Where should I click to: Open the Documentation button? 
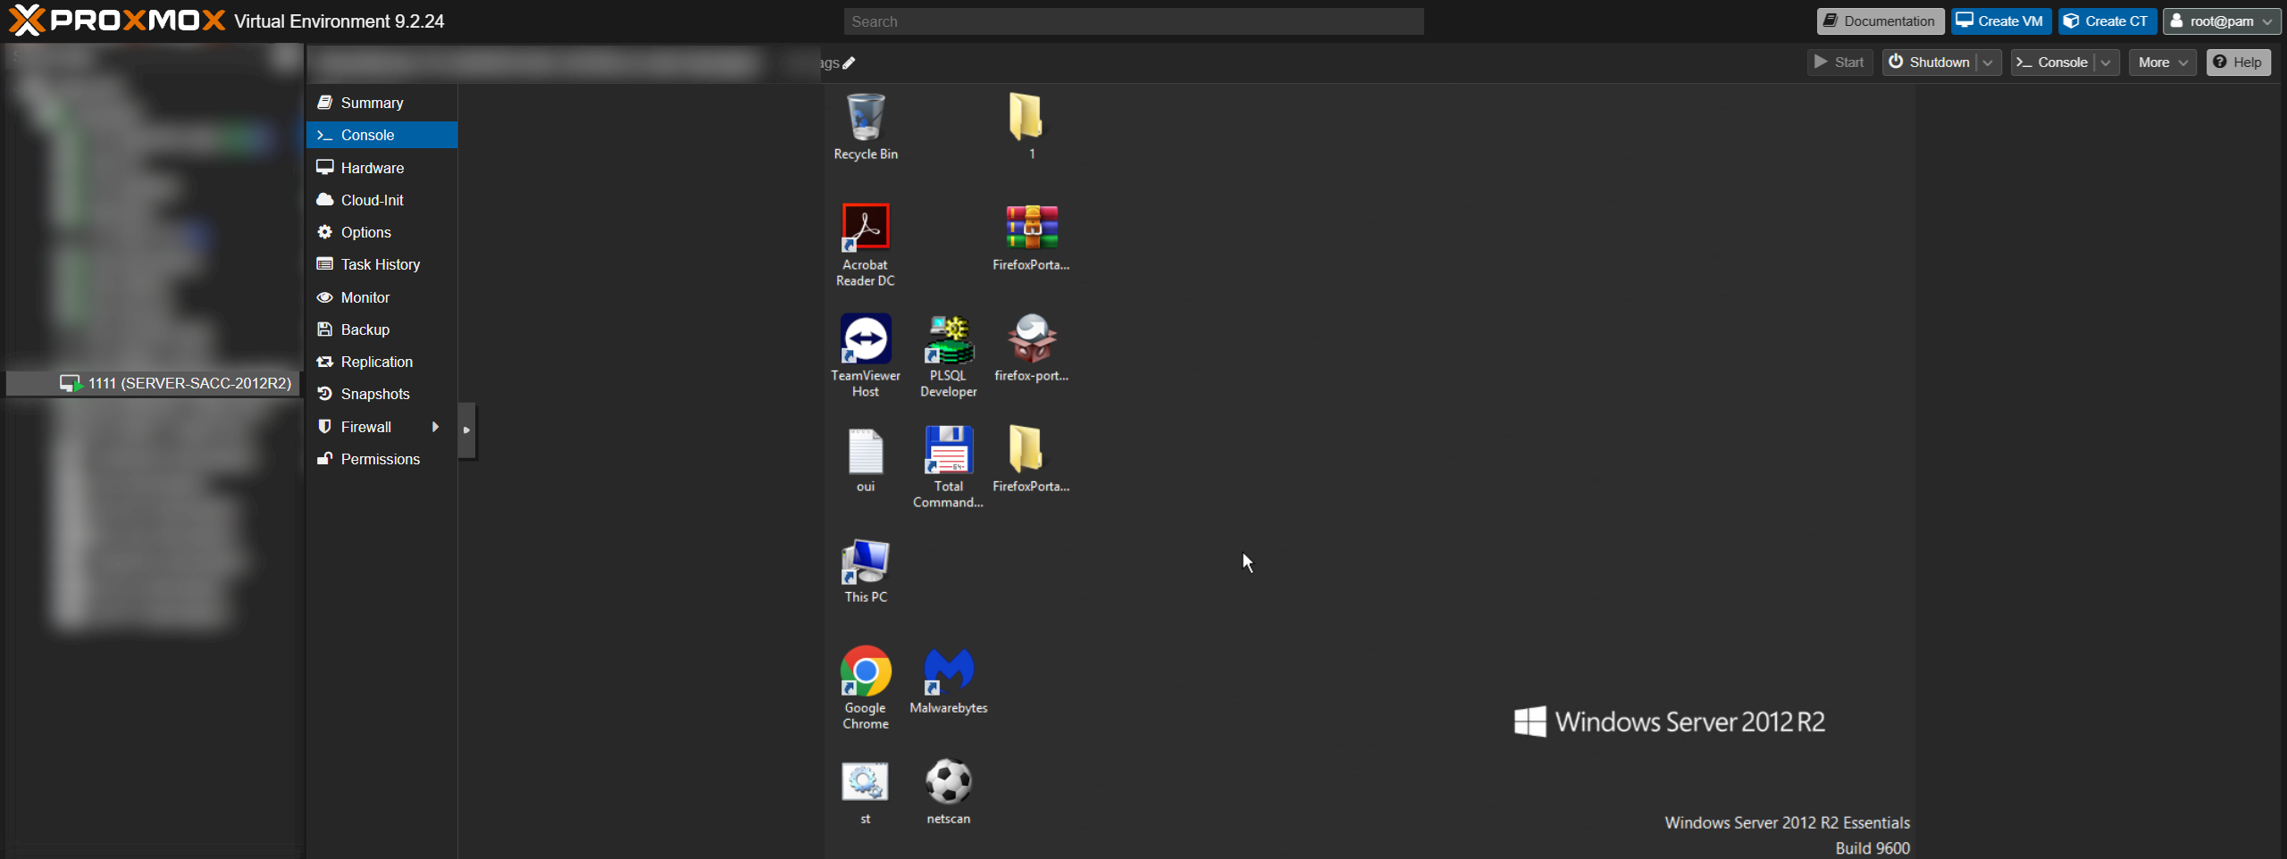coord(1880,21)
